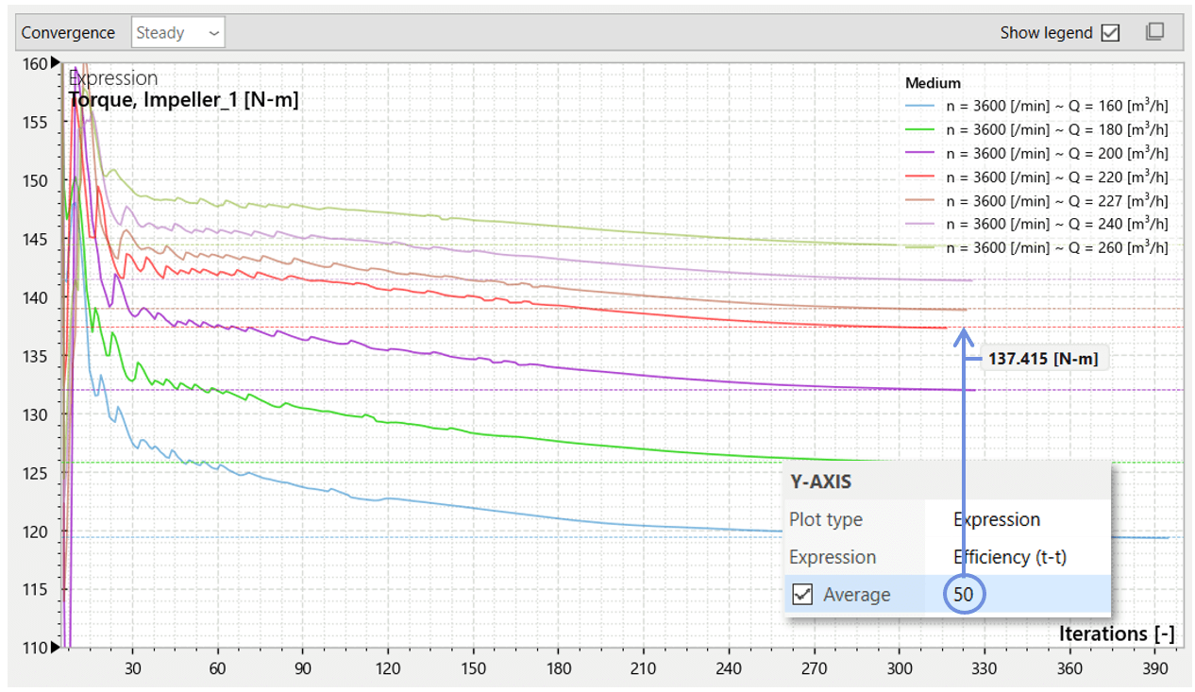The height and width of the screenshot is (692, 1195).
Task: Click the Expression text above the plot title
Action: [113, 78]
